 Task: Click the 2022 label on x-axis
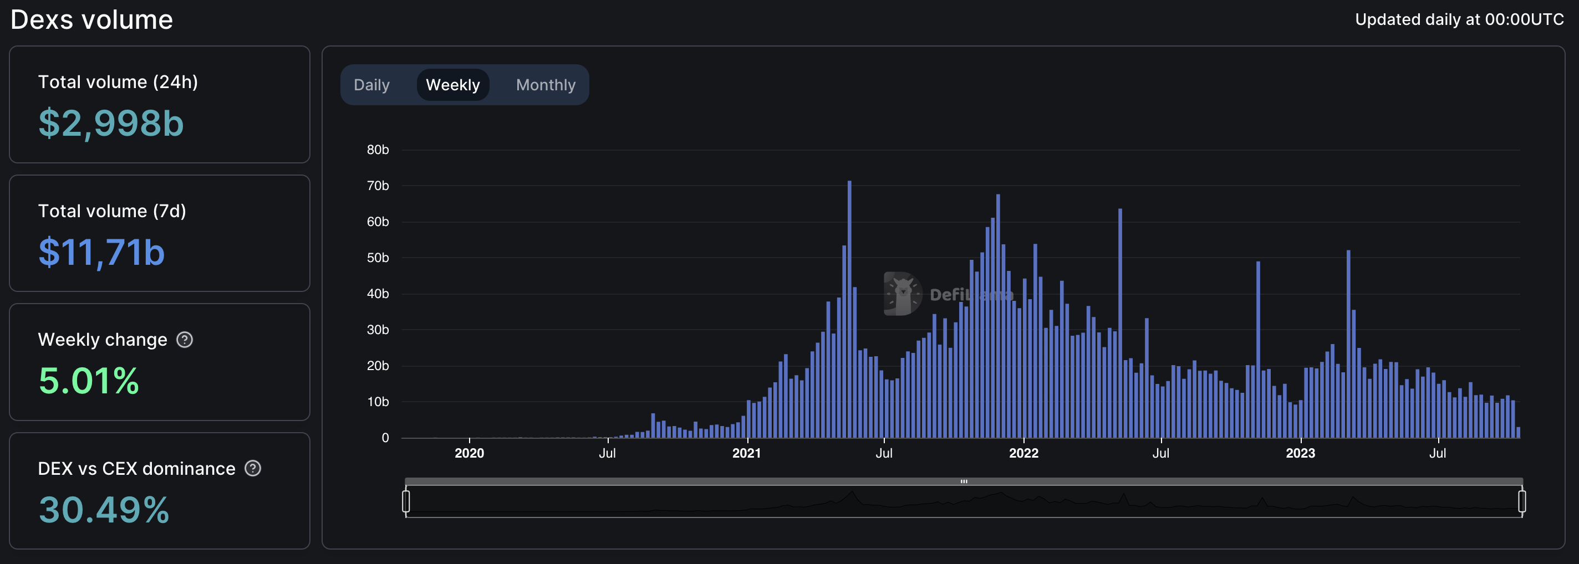[1023, 453]
